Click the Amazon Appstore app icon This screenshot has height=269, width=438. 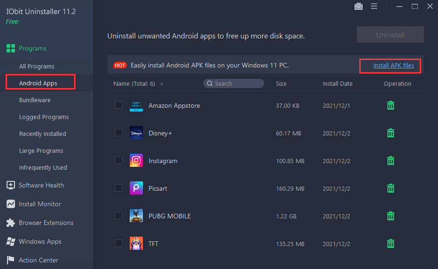tap(136, 105)
